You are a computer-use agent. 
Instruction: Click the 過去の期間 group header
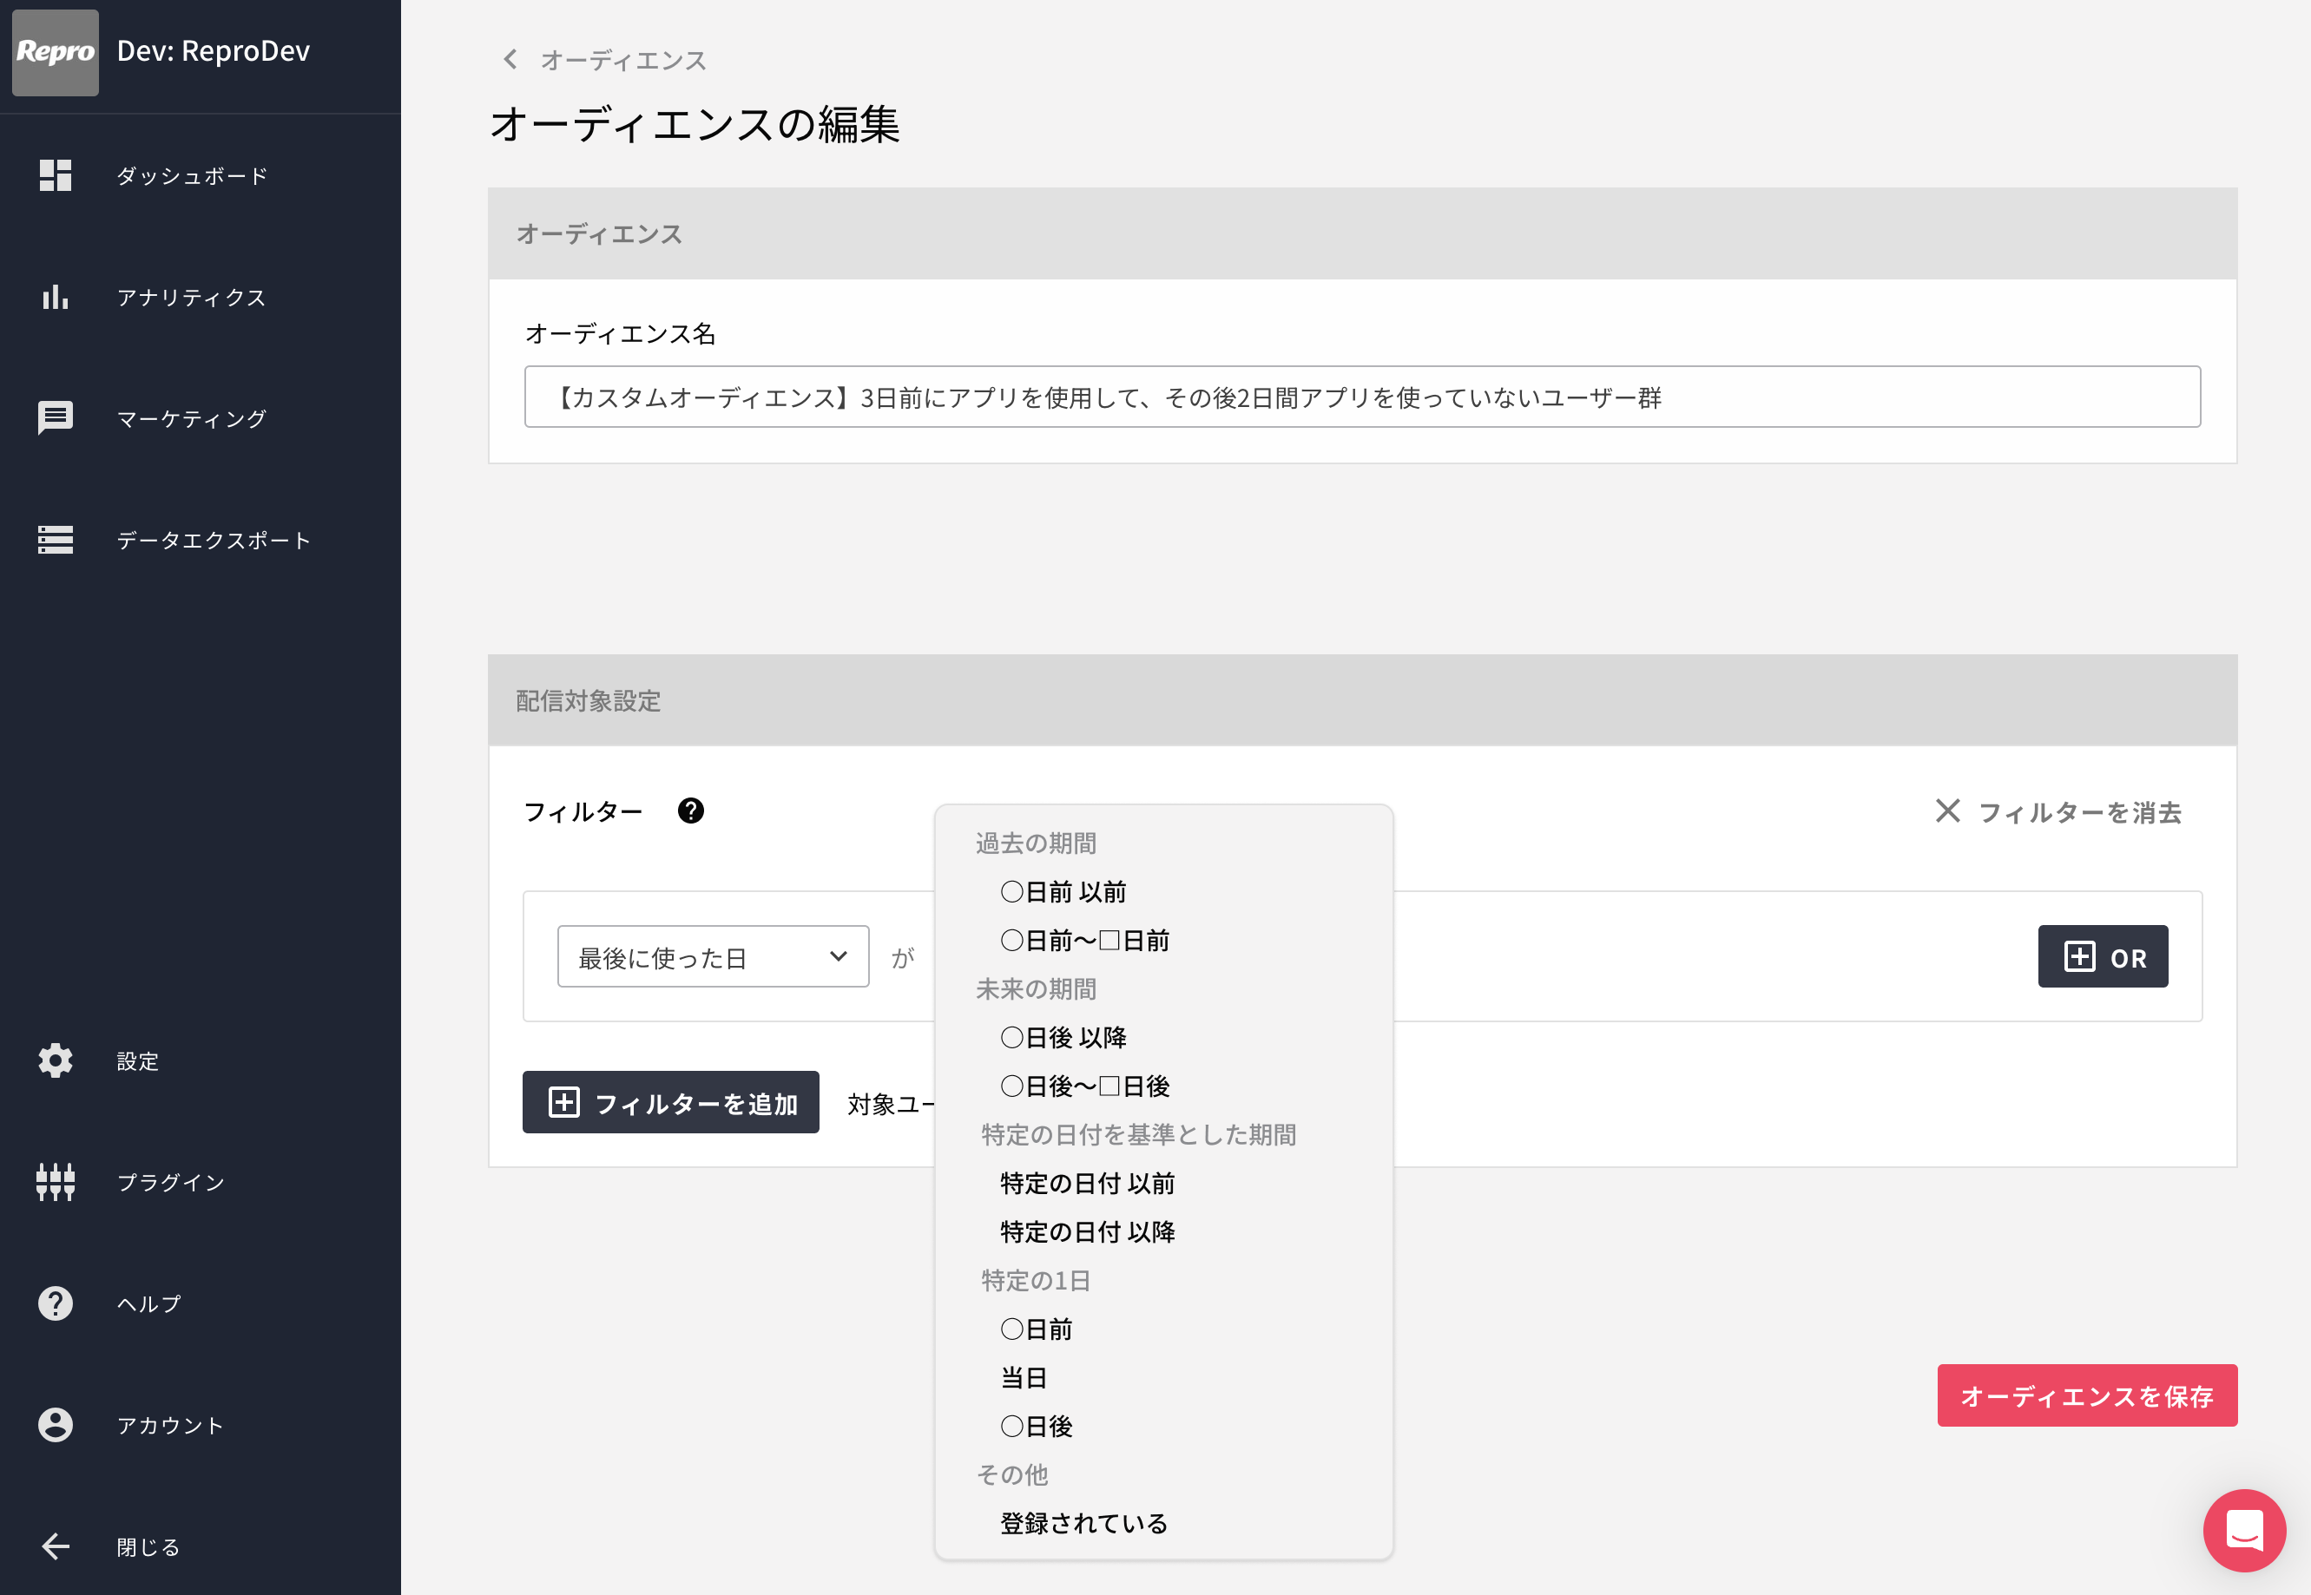pos(1036,843)
